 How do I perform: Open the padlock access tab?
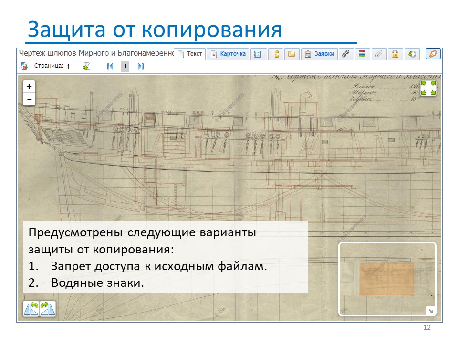point(395,54)
